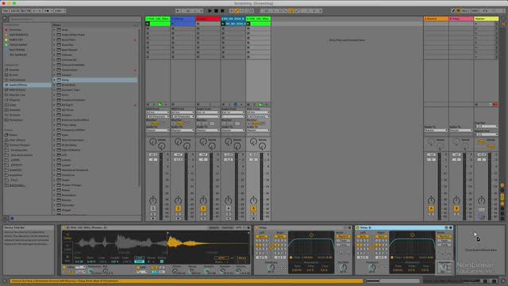Open the MIDI Effects category
Screen dimensions: 508x286
17,90
